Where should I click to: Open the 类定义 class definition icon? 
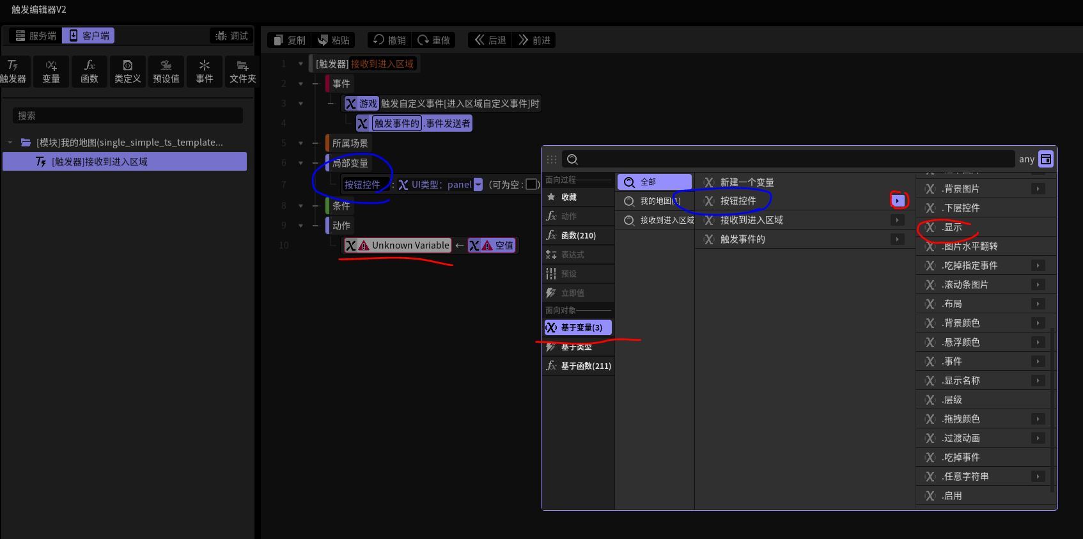pyautogui.click(x=128, y=71)
